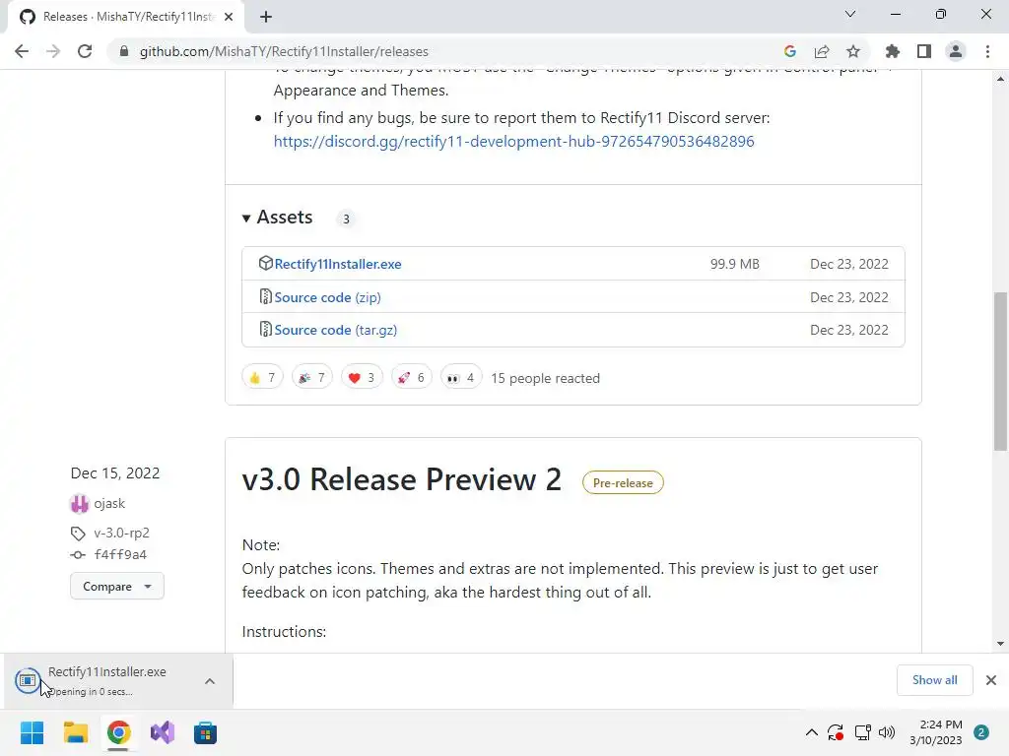
Task: Open clock showing 2:24 PM
Action: [936, 732]
